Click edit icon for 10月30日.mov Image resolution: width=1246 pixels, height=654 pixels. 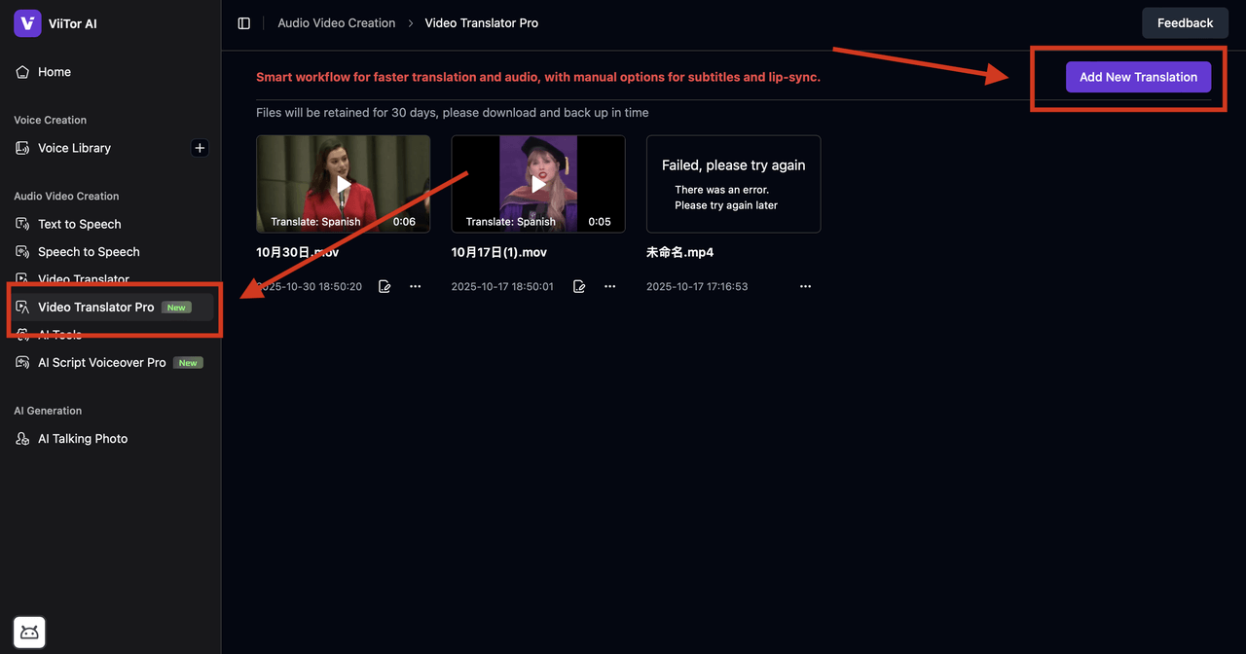pyautogui.click(x=385, y=287)
